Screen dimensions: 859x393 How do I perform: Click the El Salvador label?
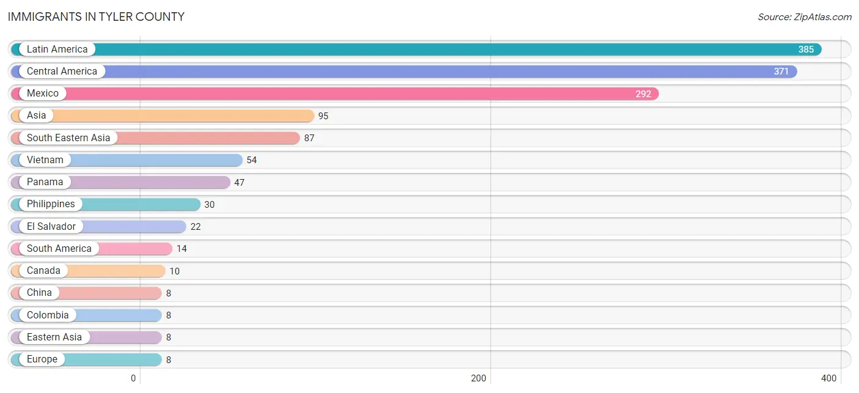tap(51, 227)
